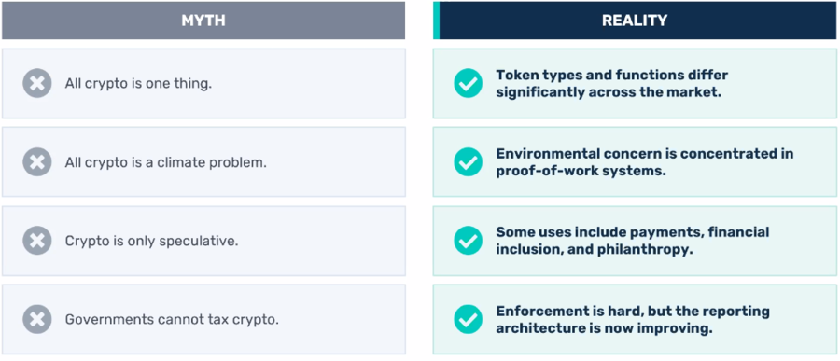This screenshot has height=361, width=840.
Task: Click the X icon beside 'Crypto is only speculative'
Action: (x=37, y=241)
